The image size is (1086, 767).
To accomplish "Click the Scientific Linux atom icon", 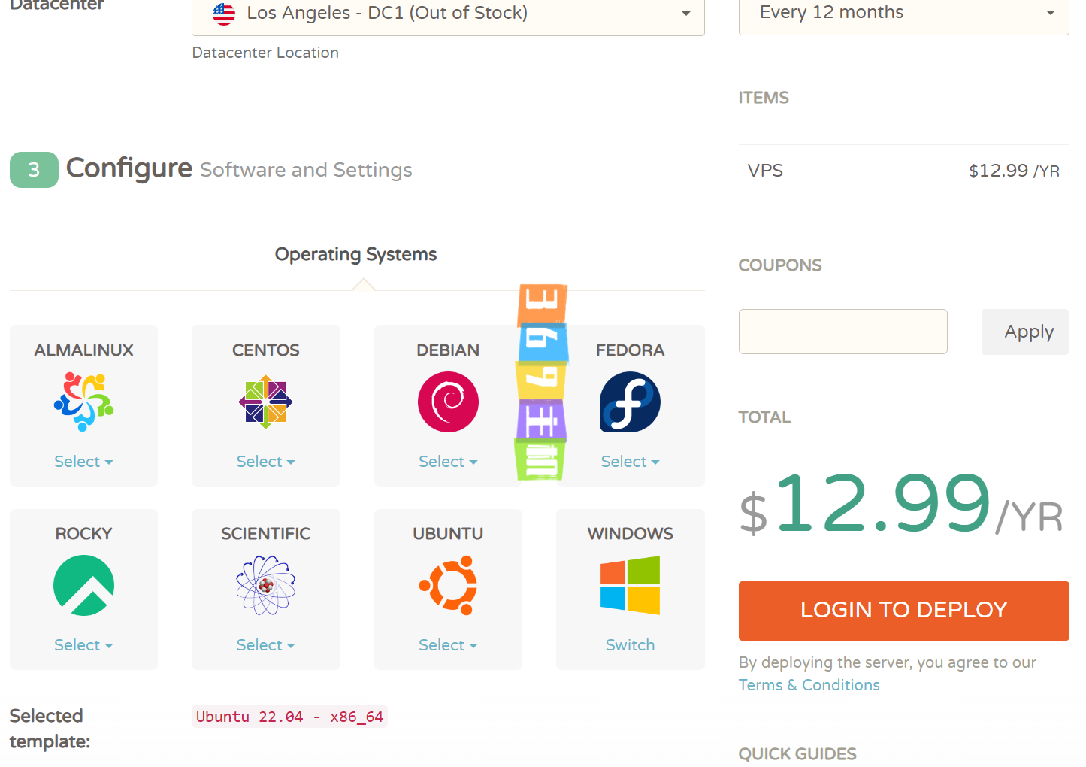I will [x=265, y=586].
